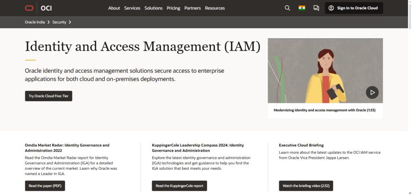This screenshot has width=412, height=195.
Task: Play the IAM video
Action: click(372, 92)
